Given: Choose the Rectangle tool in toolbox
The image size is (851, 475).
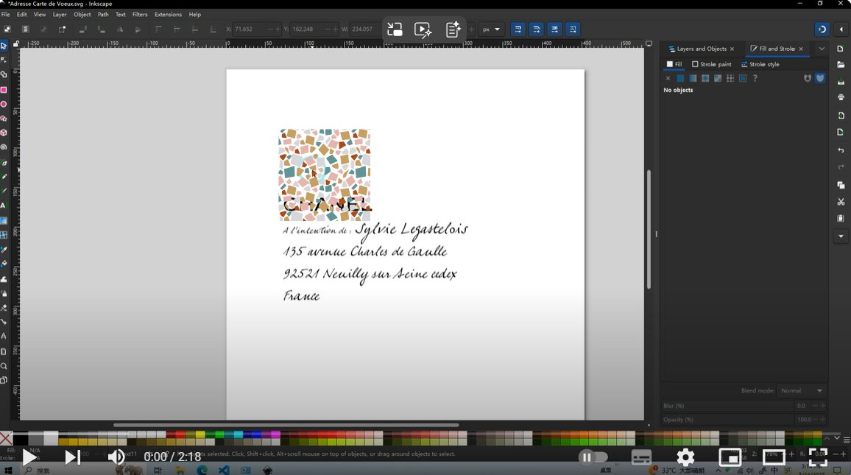Looking at the screenshot, I should coord(4,90).
